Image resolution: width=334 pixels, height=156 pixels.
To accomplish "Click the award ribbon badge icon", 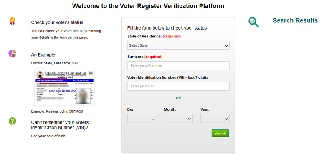I will (x=13, y=21).
